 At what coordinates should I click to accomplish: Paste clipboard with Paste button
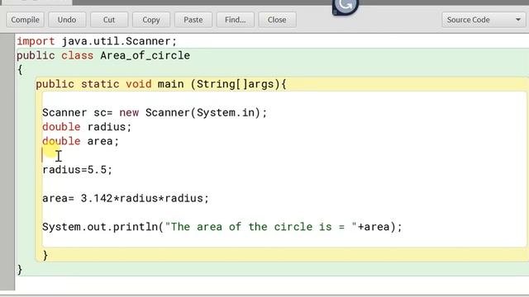pos(193,20)
